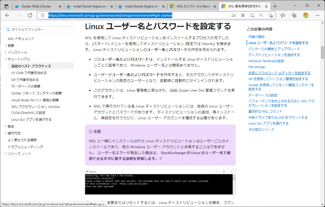Start Read aloud from the address bar
325x207 pixels.
pyautogui.click(x=252, y=15)
